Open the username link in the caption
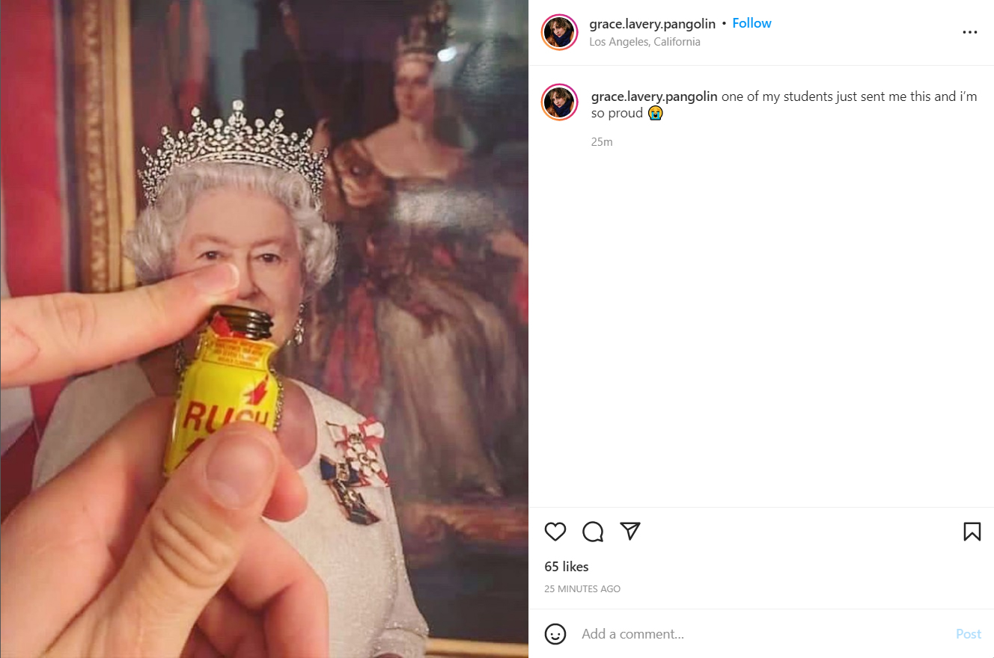Image resolution: width=994 pixels, height=658 pixels. click(x=654, y=96)
